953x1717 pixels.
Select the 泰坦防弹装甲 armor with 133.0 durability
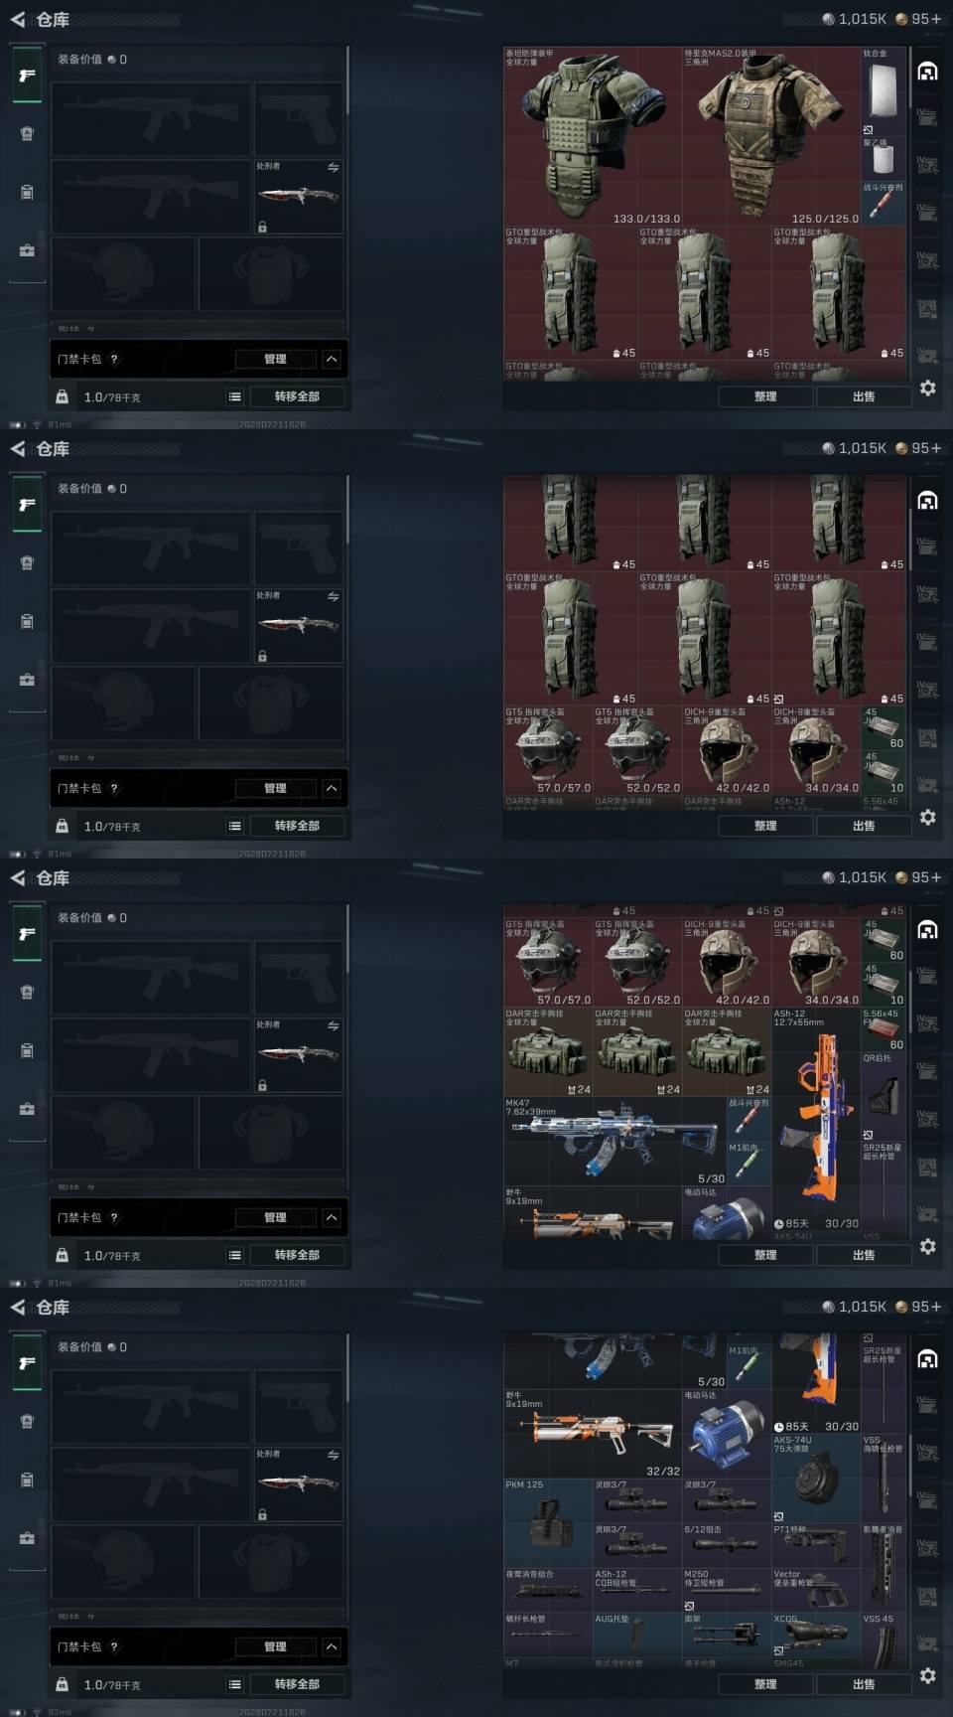[593, 136]
